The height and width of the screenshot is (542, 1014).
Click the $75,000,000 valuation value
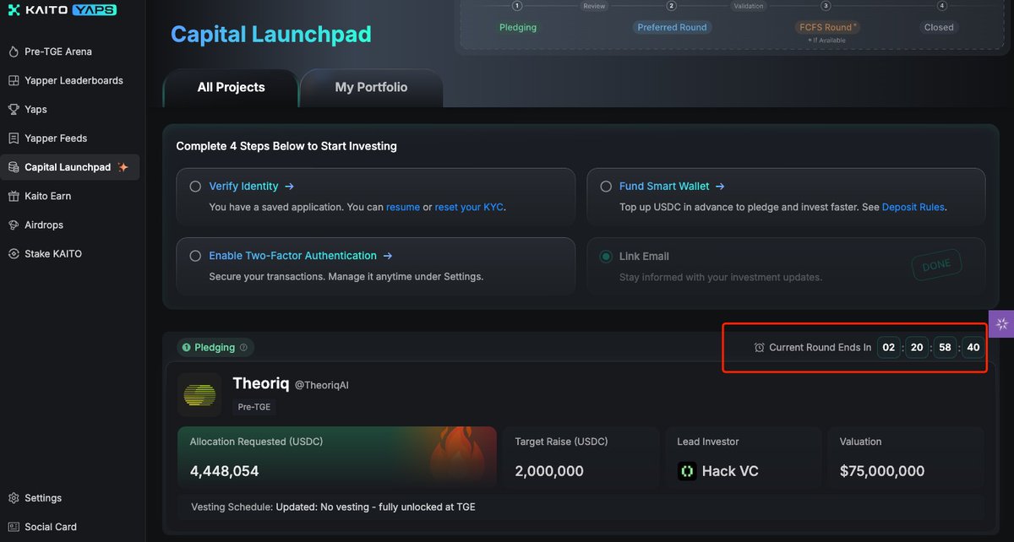[x=882, y=471]
